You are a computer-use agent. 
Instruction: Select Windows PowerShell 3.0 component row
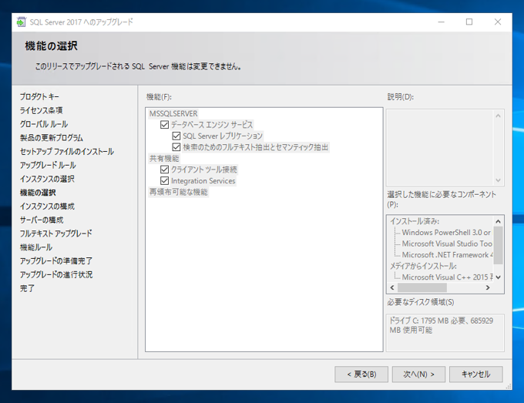point(446,233)
